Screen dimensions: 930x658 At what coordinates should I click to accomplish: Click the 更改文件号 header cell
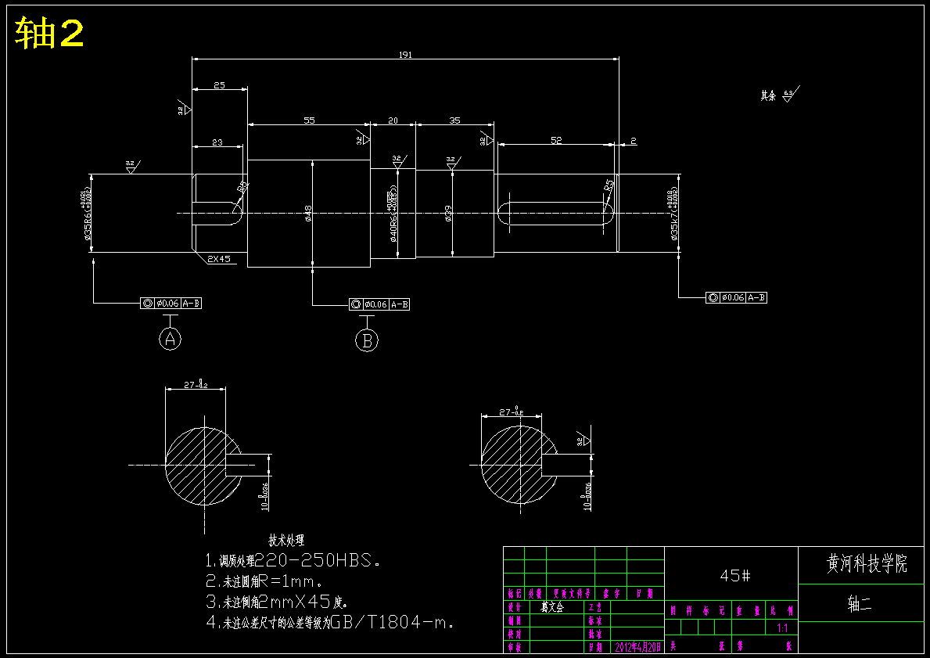(x=571, y=593)
